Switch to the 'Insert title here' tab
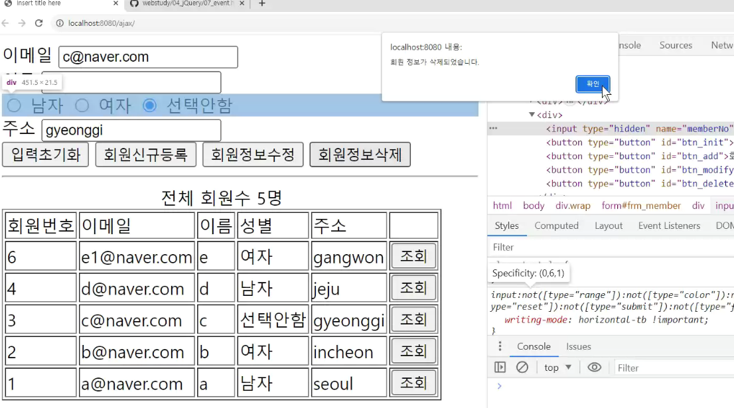Screen dimensions: 734x408 pos(61,3)
